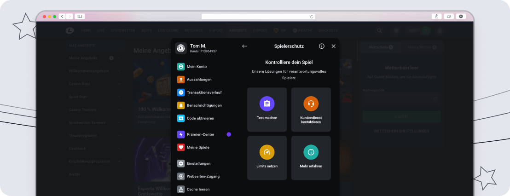Open HOME in top navigation
The height and width of the screenshot is (196, 510).
(86, 30)
